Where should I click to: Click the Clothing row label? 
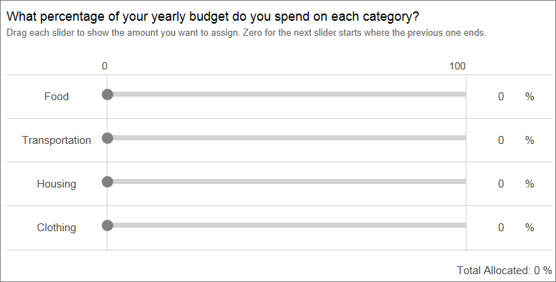click(x=57, y=228)
